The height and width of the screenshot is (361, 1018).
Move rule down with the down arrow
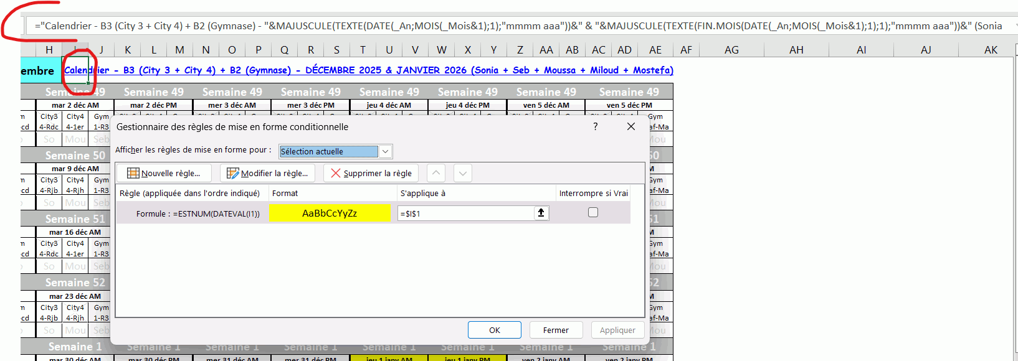[462, 173]
